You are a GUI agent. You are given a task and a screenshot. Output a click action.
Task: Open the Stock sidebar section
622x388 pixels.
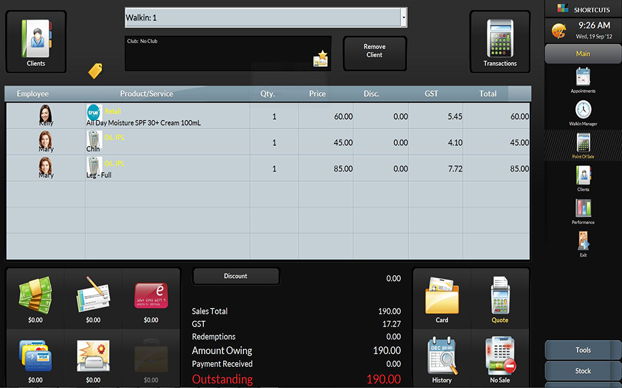coord(583,371)
